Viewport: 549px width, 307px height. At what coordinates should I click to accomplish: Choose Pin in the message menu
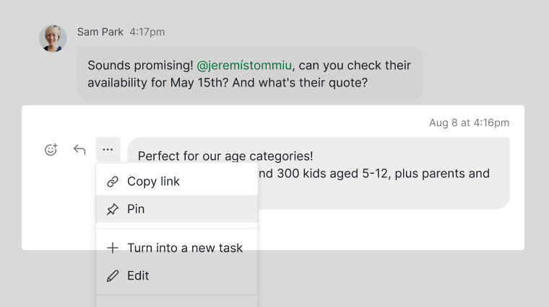coord(136,210)
